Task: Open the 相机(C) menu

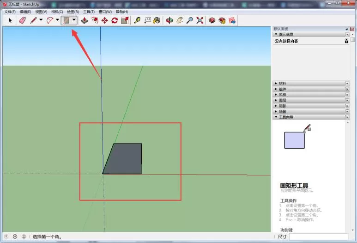Action: tap(57, 12)
